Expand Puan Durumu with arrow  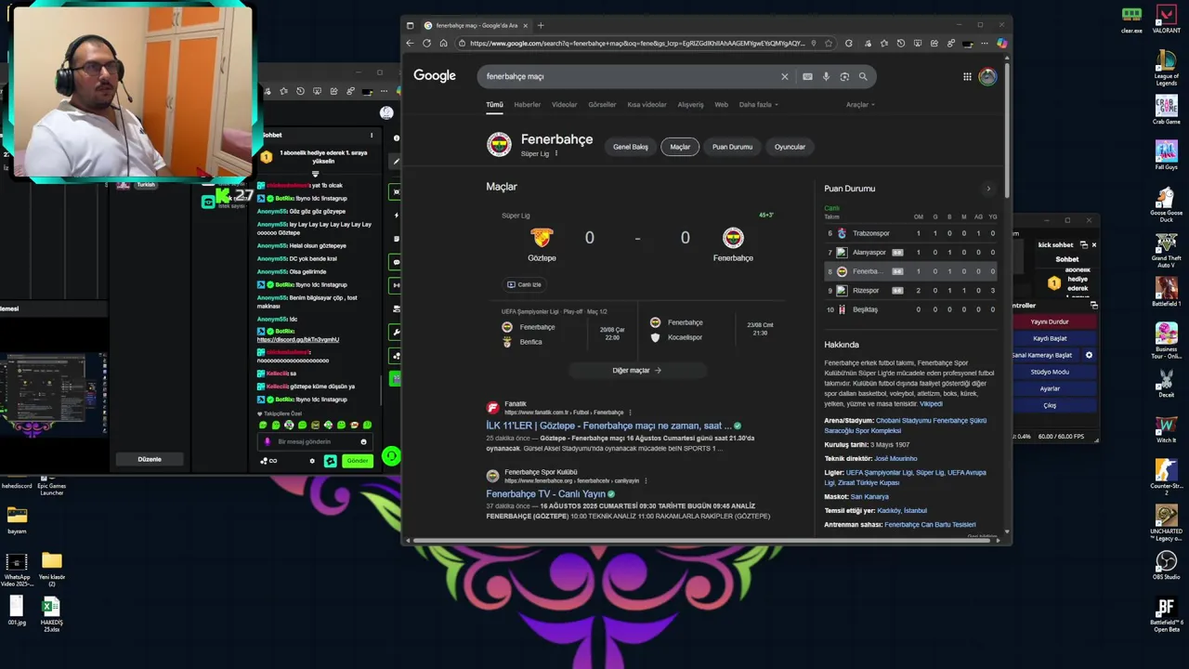987,189
